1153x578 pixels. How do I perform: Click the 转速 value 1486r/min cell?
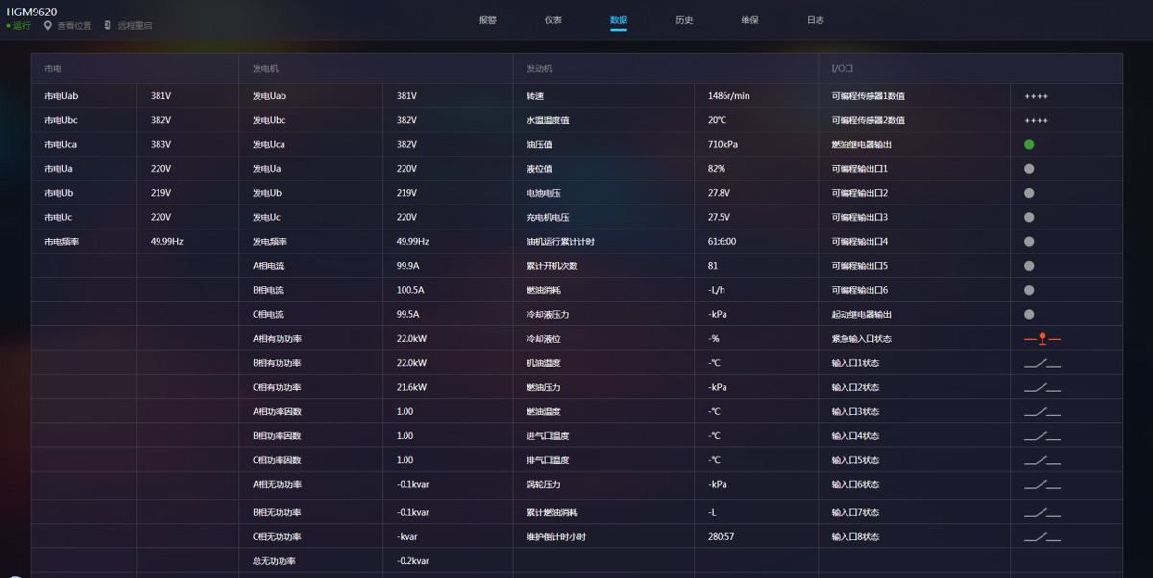pos(728,96)
